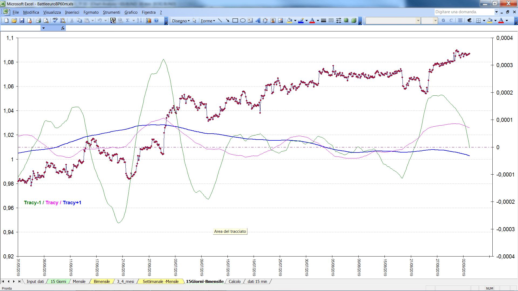Select the Oval drawing tool
The image size is (518, 291).
tap(243, 20)
